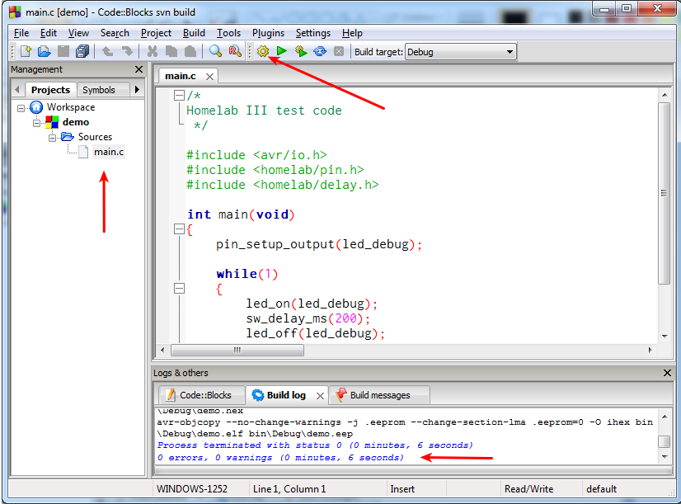Close the Build log tab
Image resolution: width=681 pixels, height=504 pixels.
click(321, 394)
